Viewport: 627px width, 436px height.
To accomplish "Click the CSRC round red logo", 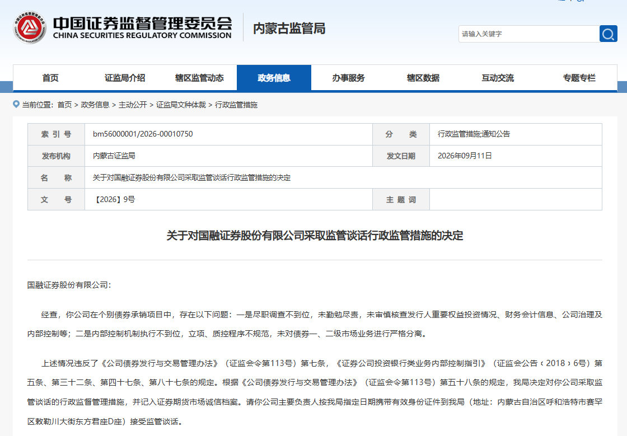I will click(x=30, y=27).
